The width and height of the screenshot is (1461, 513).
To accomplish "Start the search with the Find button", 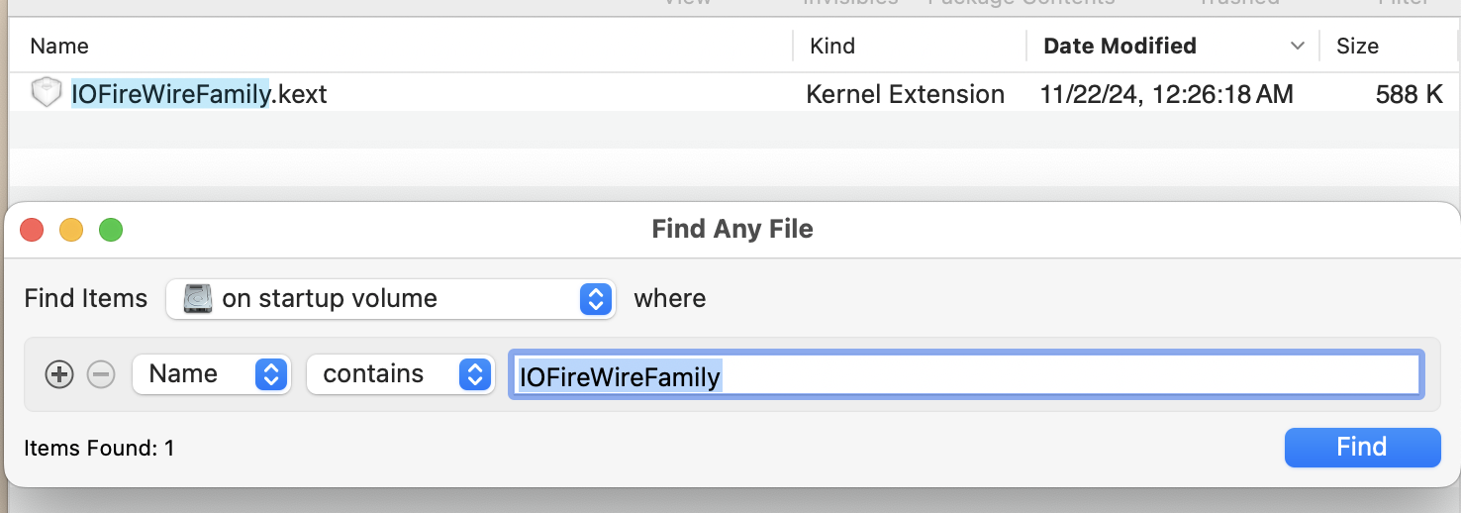I will [x=1362, y=447].
